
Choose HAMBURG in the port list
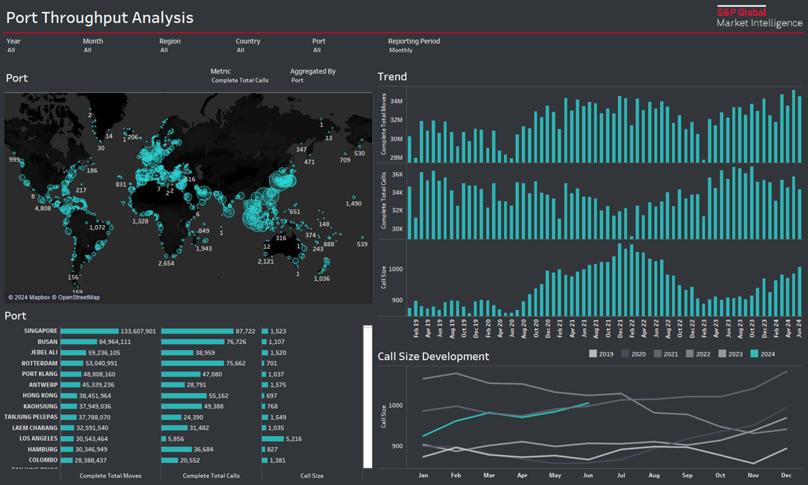coord(43,449)
